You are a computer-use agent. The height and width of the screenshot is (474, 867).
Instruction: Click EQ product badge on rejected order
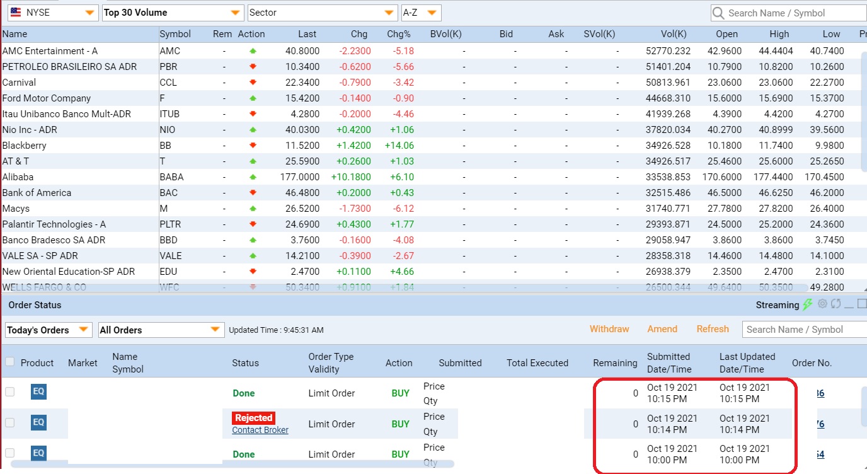(x=38, y=422)
